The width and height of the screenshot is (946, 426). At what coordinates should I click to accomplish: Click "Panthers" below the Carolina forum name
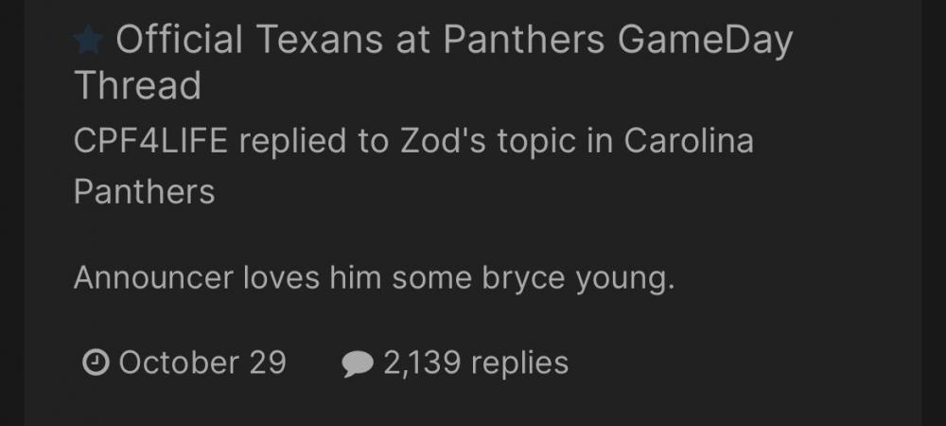pyautogui.click(x=144, y=192)
